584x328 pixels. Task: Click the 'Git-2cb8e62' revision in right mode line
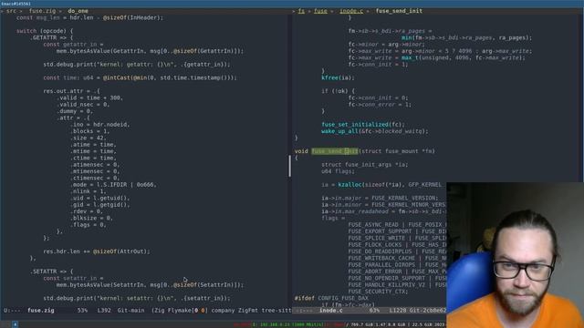click(428, 310)
